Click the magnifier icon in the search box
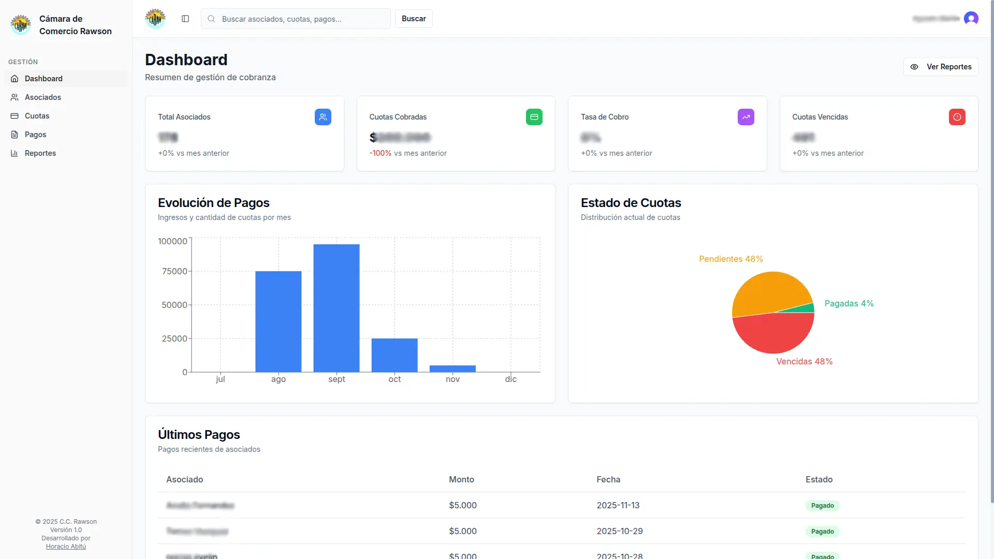 [x=211, y=19]
